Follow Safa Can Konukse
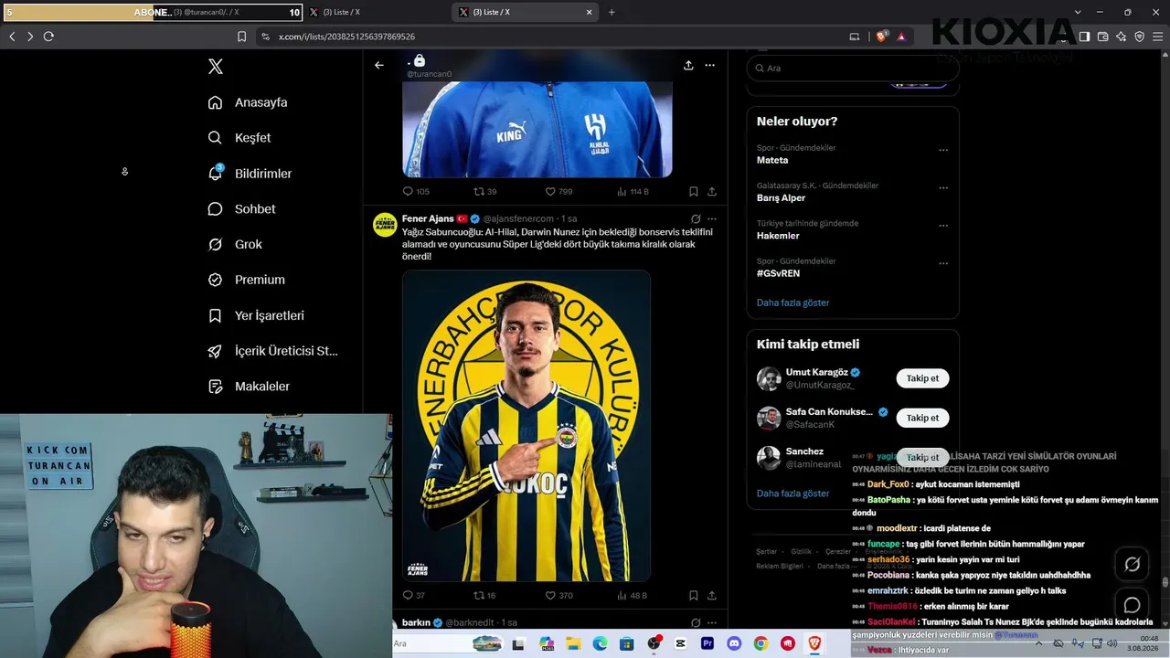The height and width of the screenshot is (658, 1170). coord(922,418)
